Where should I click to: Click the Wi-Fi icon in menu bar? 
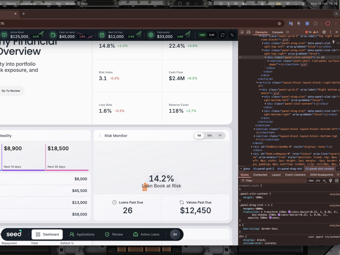coord(288,4)
